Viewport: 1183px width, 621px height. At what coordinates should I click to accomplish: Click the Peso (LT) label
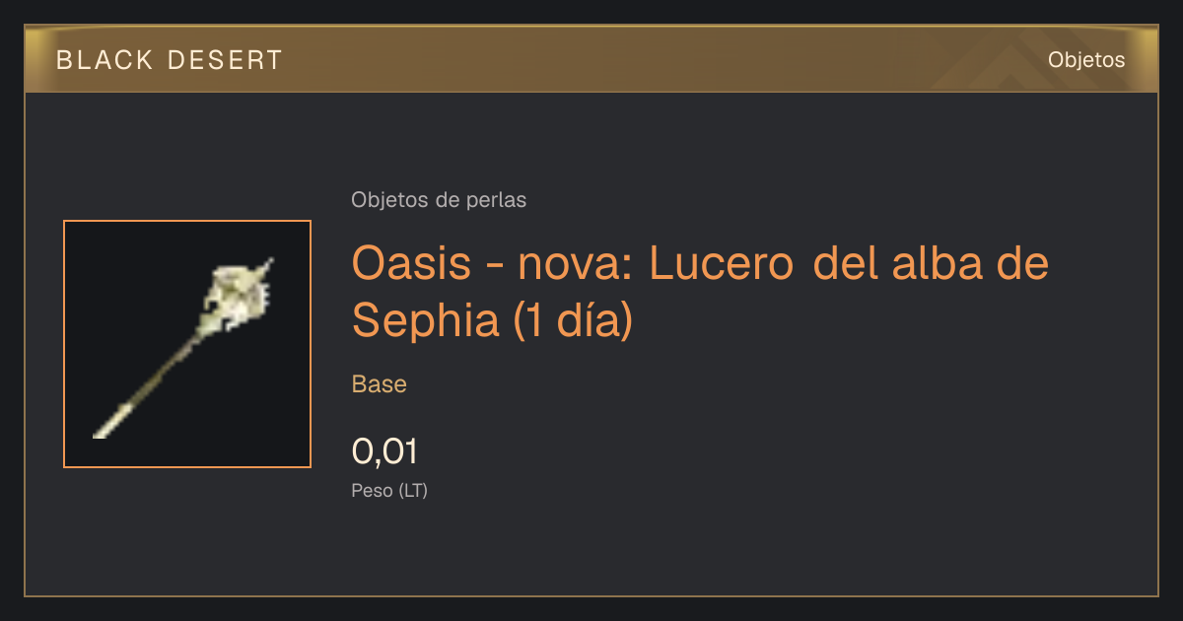pos(389,491)
